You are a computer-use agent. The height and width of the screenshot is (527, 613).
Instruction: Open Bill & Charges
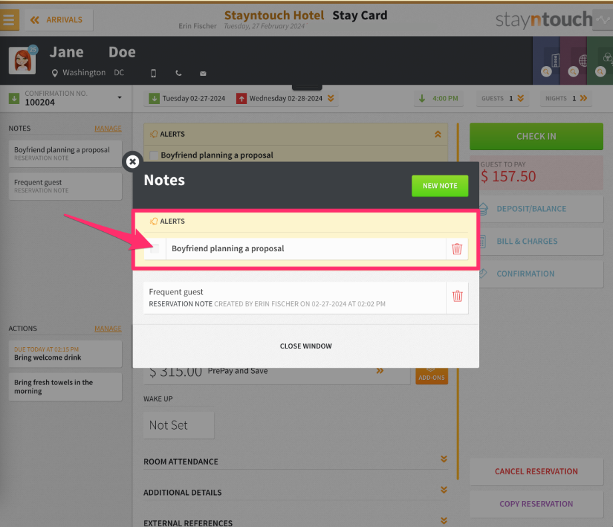[x=541, y=241]
